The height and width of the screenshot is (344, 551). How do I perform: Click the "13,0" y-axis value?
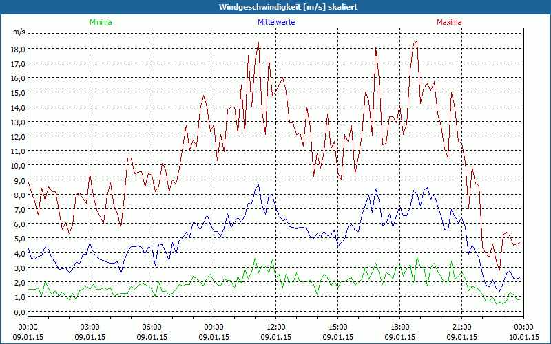tap(19, 122)
